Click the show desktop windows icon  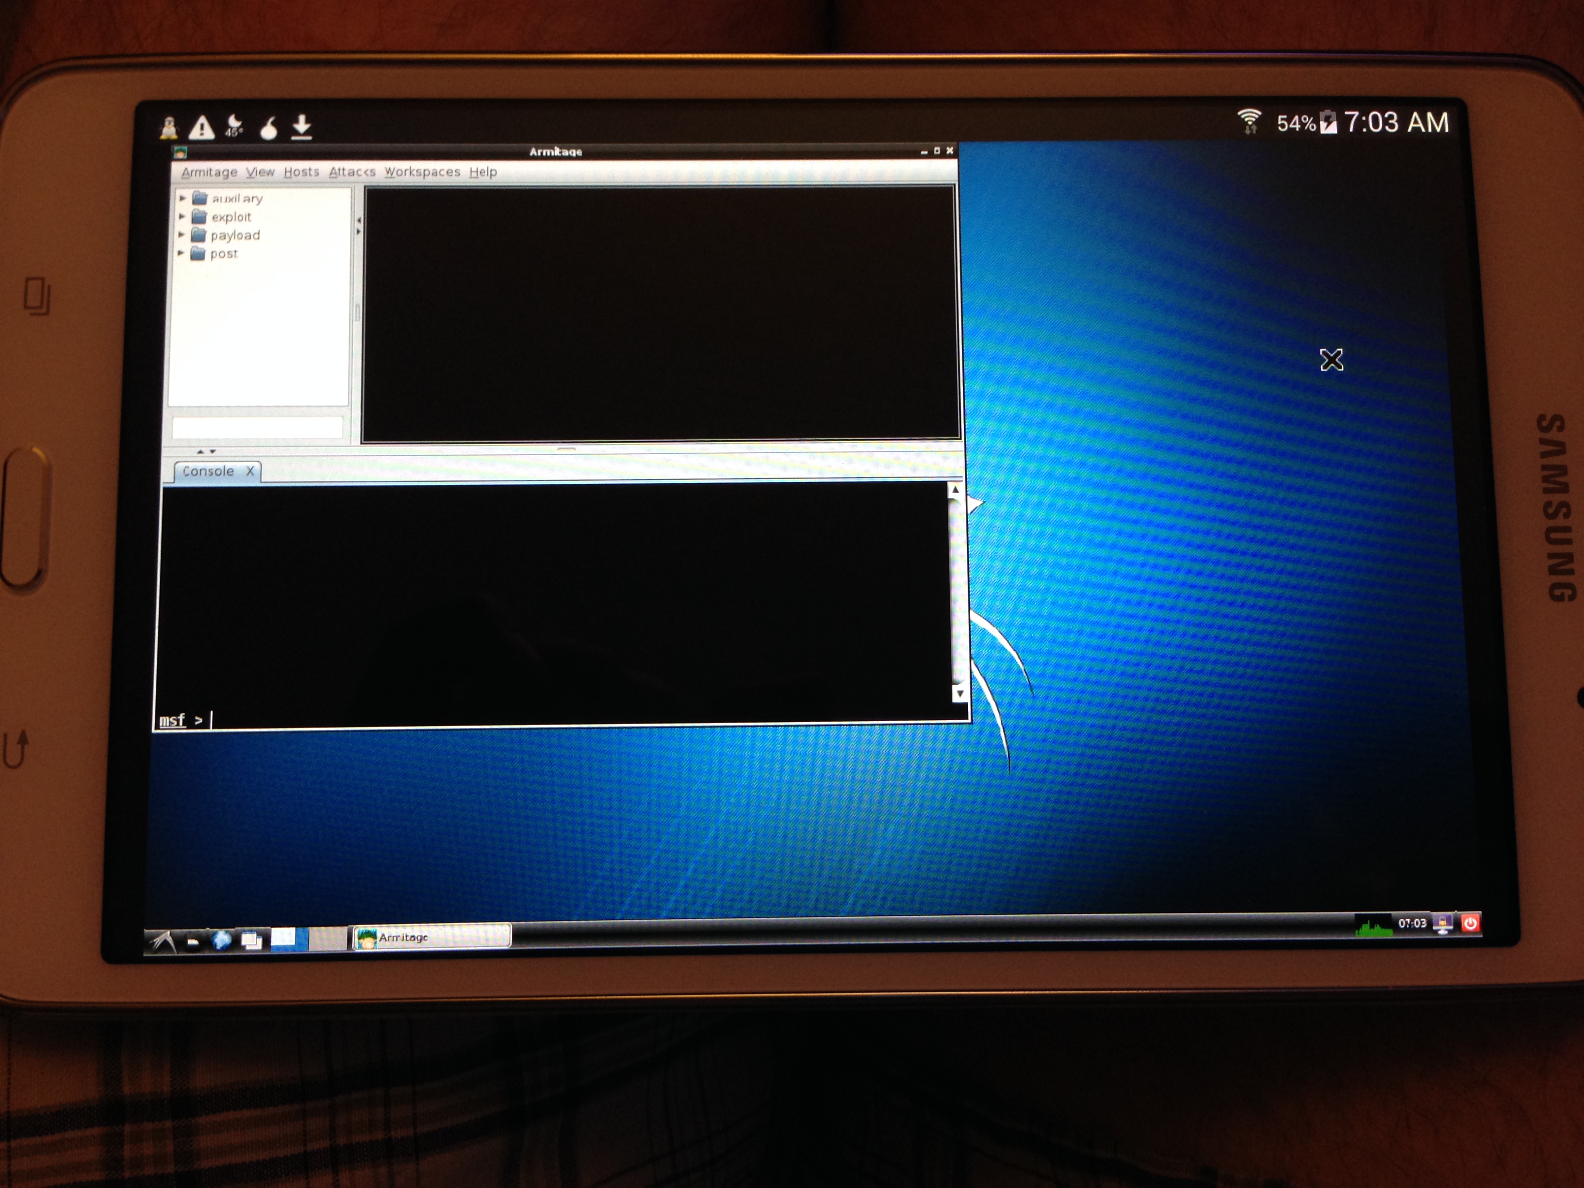(x=251, y=941)
